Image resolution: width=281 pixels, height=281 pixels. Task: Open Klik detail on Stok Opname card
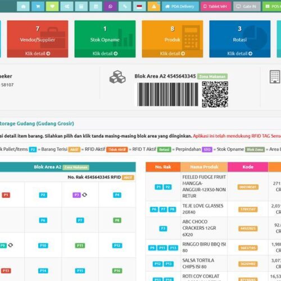coord(105,53)
